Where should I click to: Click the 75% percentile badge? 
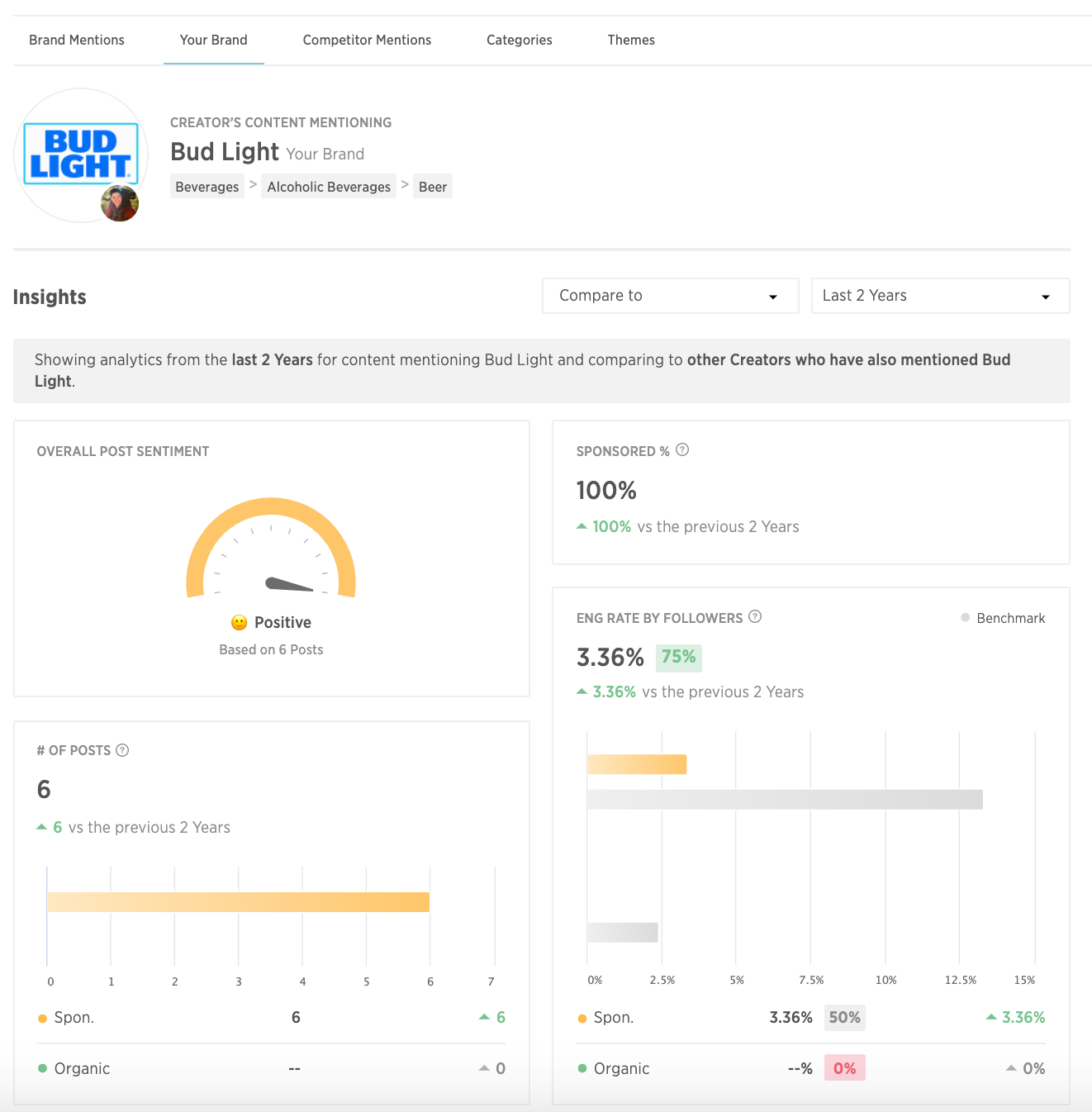(679, 657)
